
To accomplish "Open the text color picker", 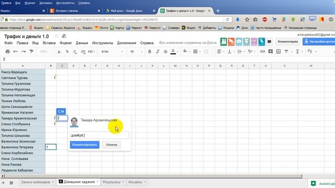I will click(x=174, y=52).
